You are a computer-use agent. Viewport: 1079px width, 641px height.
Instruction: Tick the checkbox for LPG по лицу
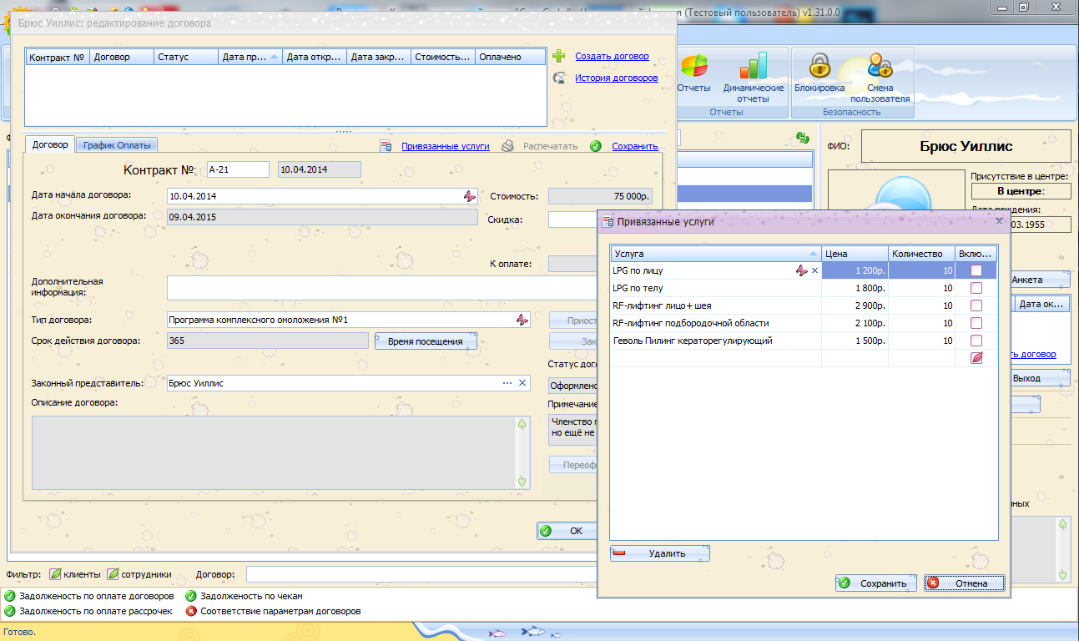pos(976,270)
